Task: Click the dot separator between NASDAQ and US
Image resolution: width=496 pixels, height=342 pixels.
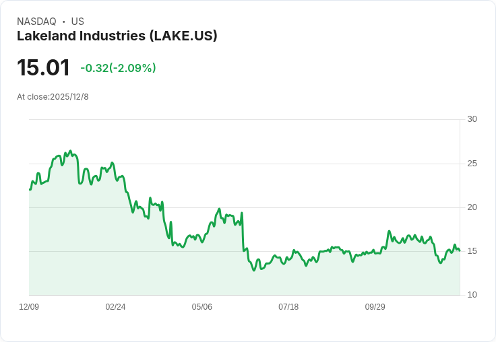Action: (x=63, y=22)
